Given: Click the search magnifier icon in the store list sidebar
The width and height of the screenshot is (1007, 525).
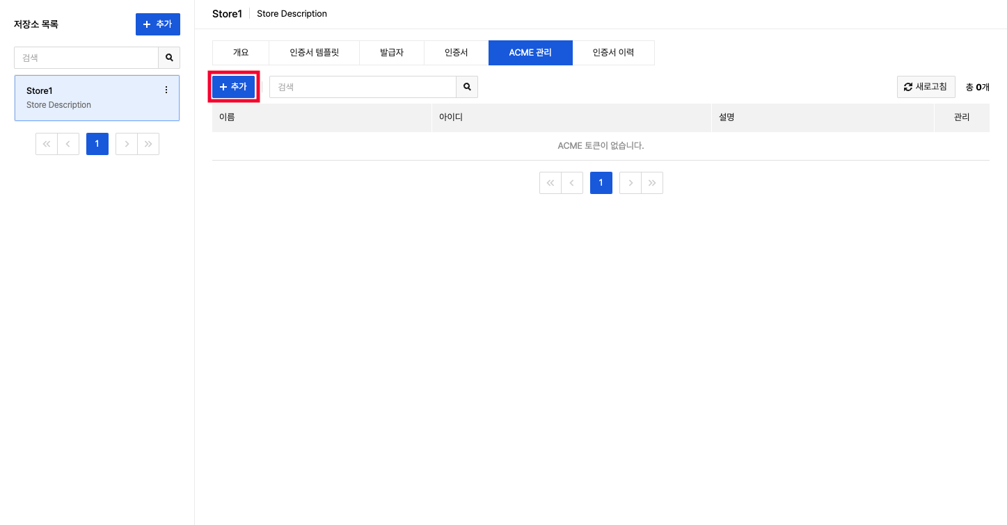Looking at the screenshot, I should (169, 58).
